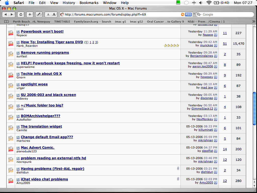Open replies count 51 for Installing Tiger
257x193 pixels.
pyautogui.click(x=225, y=44)
